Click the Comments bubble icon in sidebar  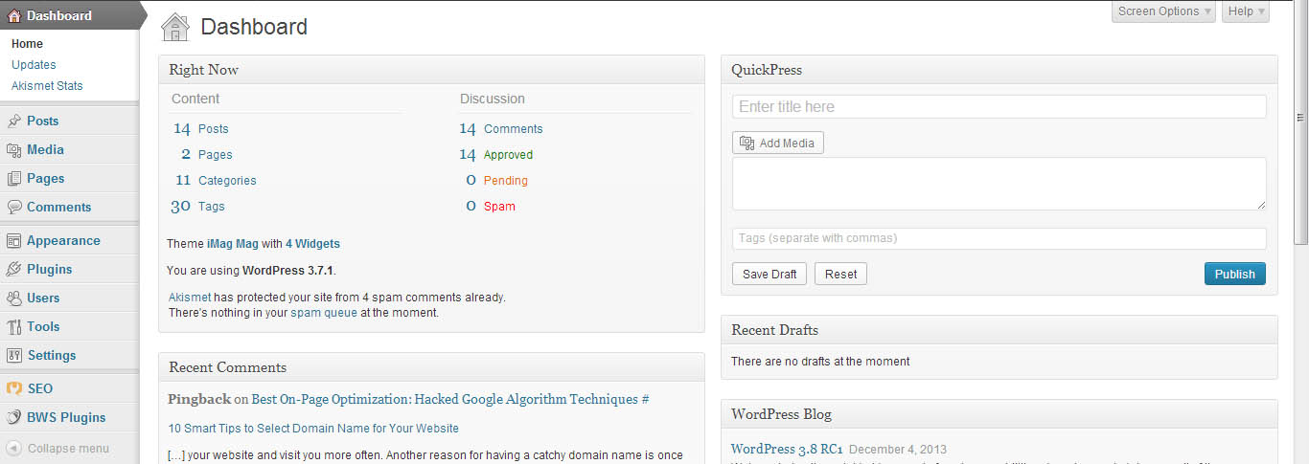[x=14, y=208]
